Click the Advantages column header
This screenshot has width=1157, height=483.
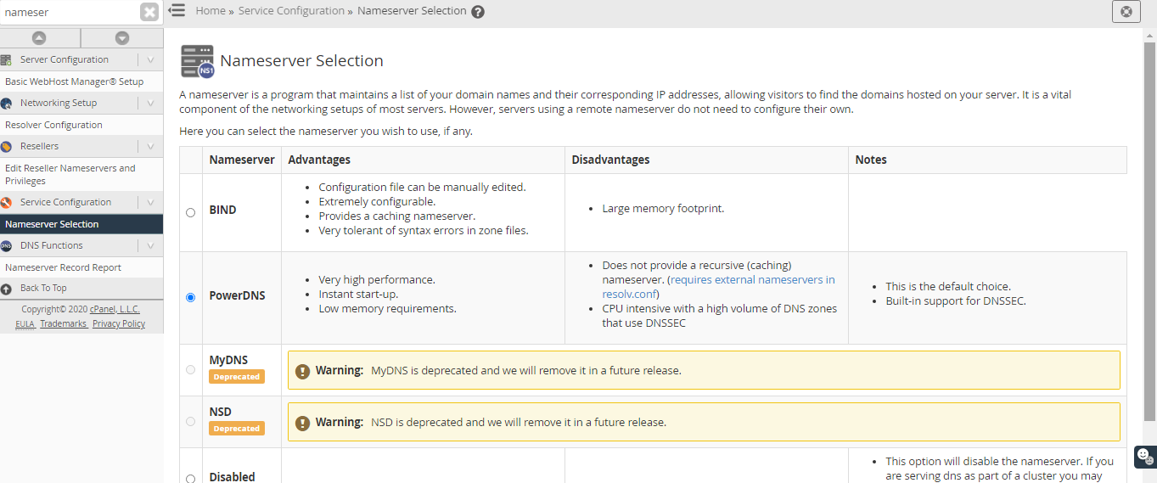pos(319,160)
